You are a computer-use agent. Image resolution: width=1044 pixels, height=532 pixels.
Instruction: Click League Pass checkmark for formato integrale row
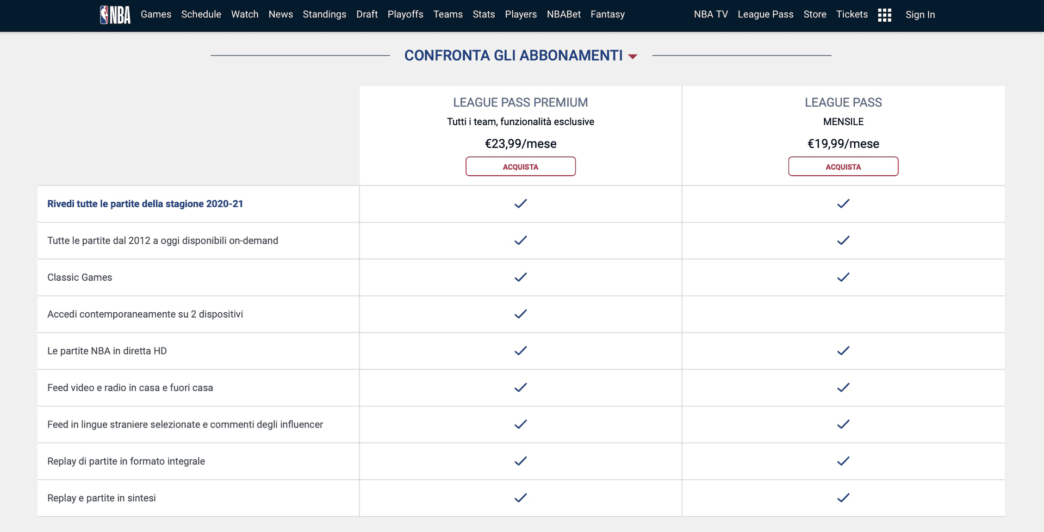click(843, 461)
